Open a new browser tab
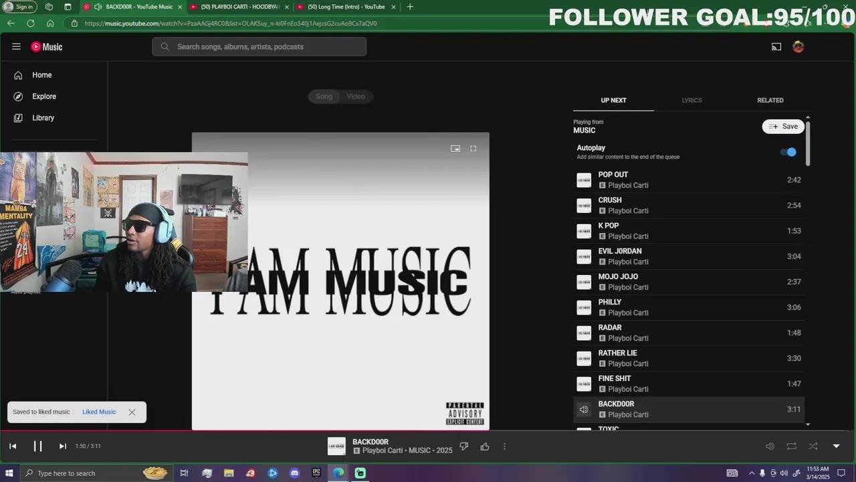 [410, 7]
